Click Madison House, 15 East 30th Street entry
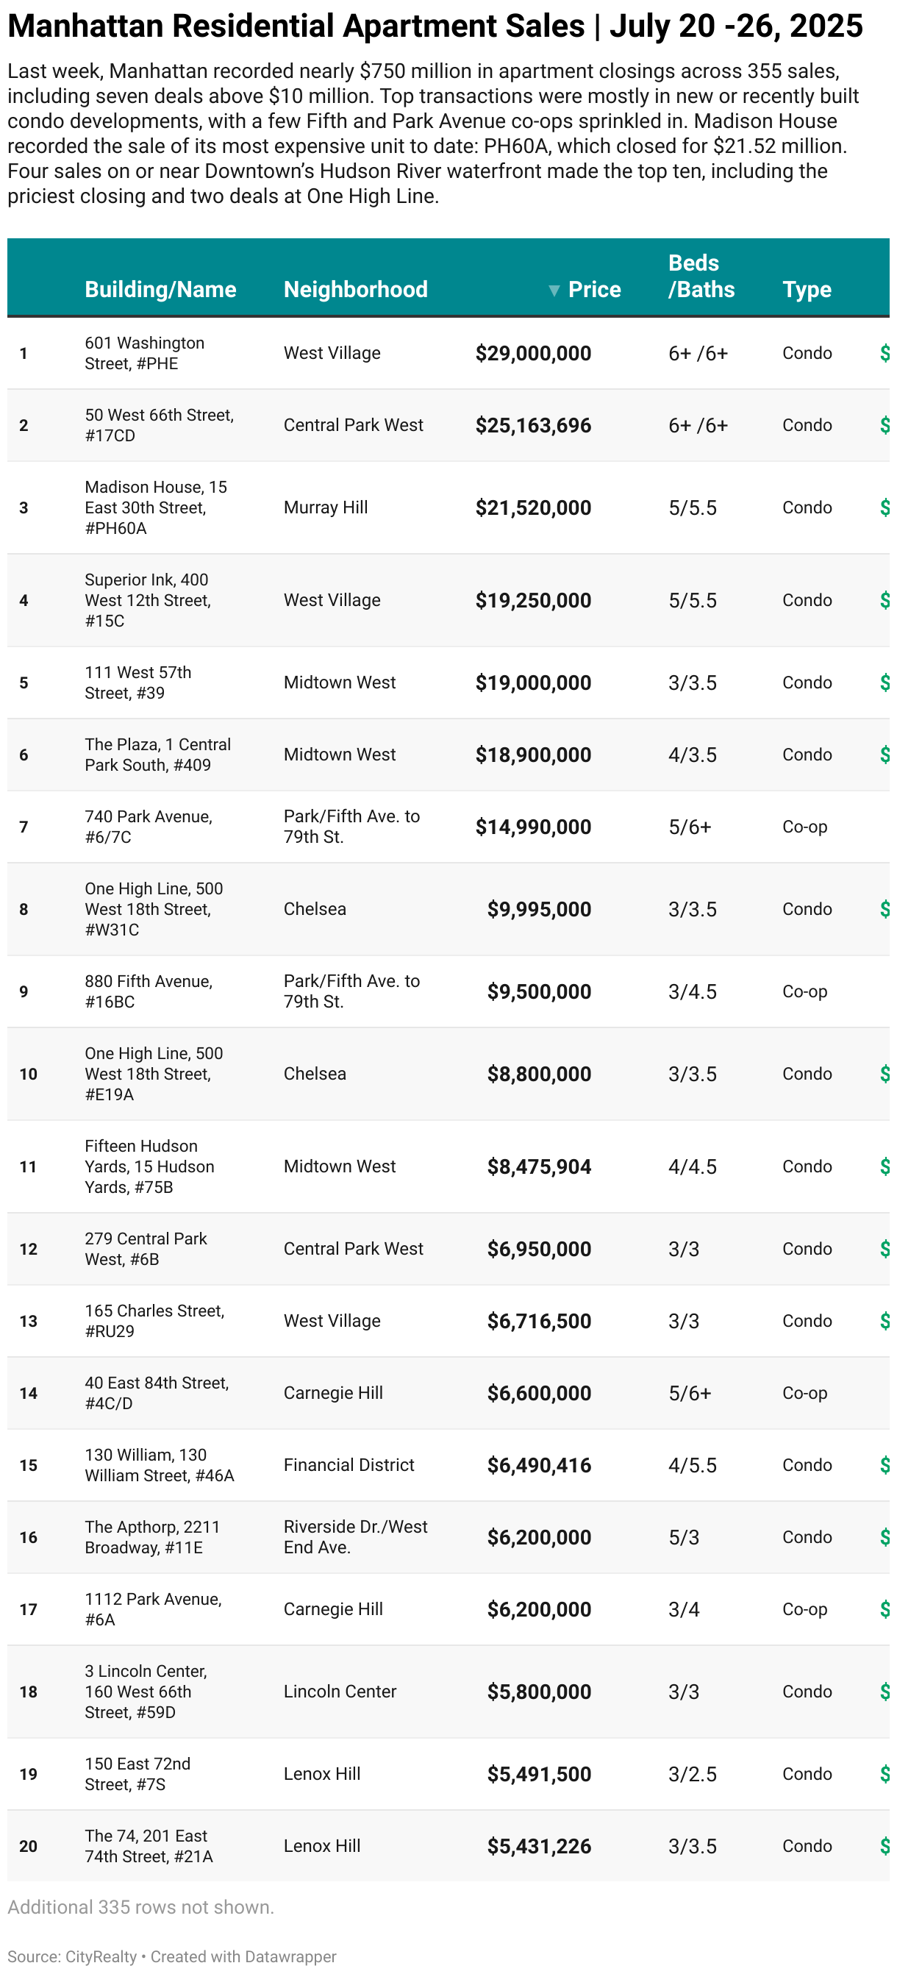 [x=155, y=507]
